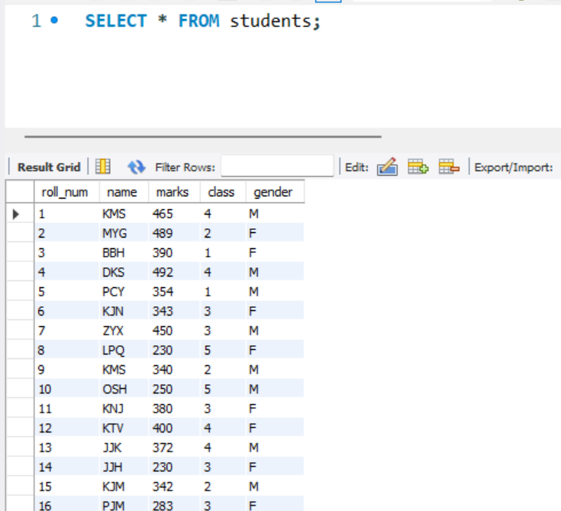The width and height of the screenshot is (561, 511).
Task: Click the insert new row icon
Action: tap(418, 167)
